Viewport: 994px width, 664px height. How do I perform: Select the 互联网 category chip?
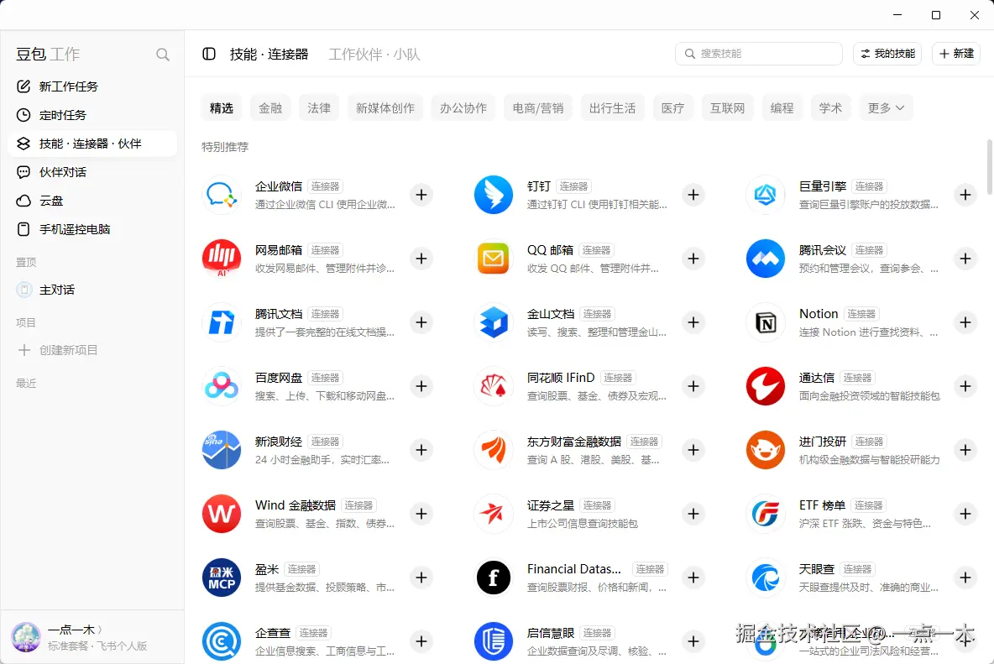tap(727, 107)
